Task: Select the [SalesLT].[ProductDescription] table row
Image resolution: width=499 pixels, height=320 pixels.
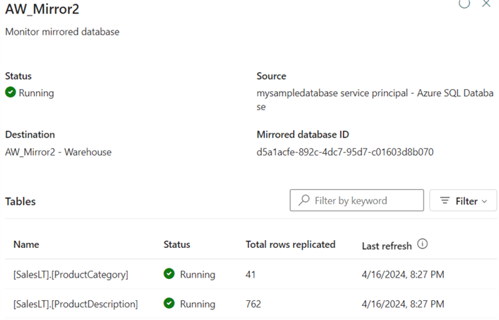Action: [x=76, y=304]
